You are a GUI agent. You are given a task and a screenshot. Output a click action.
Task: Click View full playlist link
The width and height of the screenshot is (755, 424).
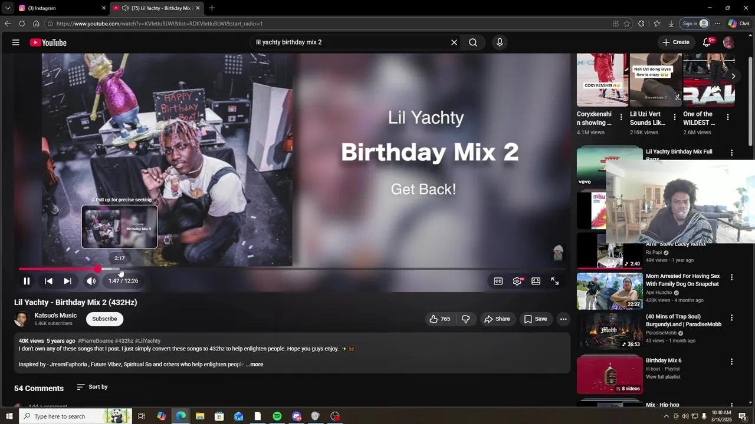663,377
